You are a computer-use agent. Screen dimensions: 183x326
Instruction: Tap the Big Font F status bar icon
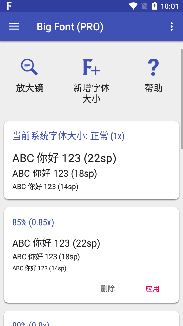[x=9, y=6]
